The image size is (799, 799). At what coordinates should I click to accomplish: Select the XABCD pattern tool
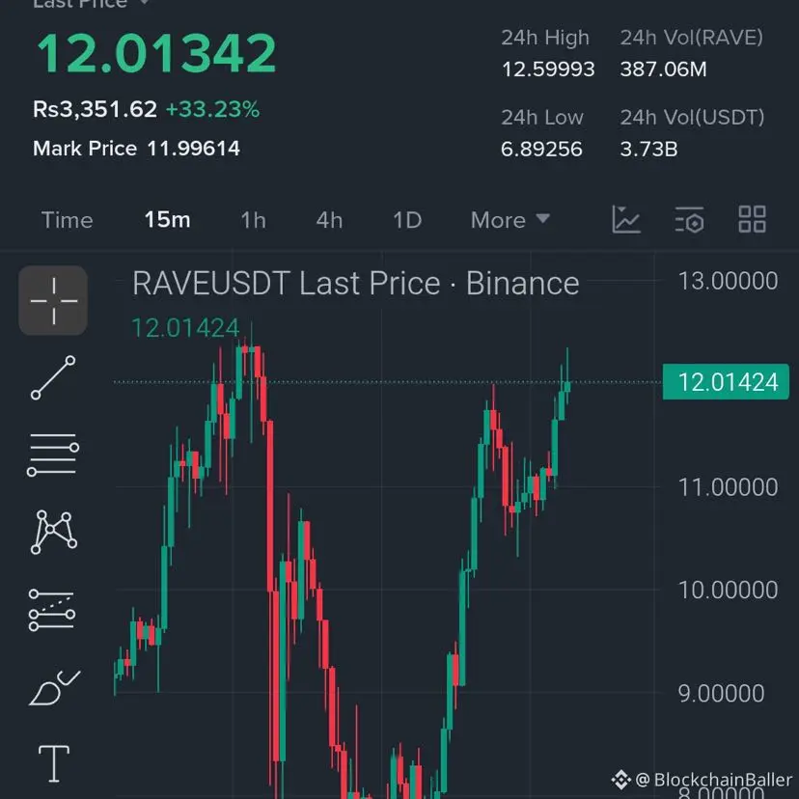tap(54, 532)
